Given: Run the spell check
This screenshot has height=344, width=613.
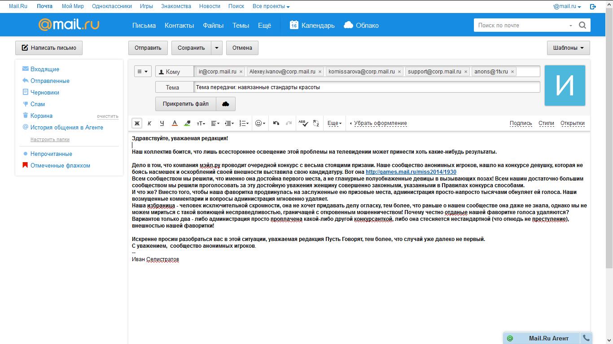Looking at the screenshot, I should point(303,123).
